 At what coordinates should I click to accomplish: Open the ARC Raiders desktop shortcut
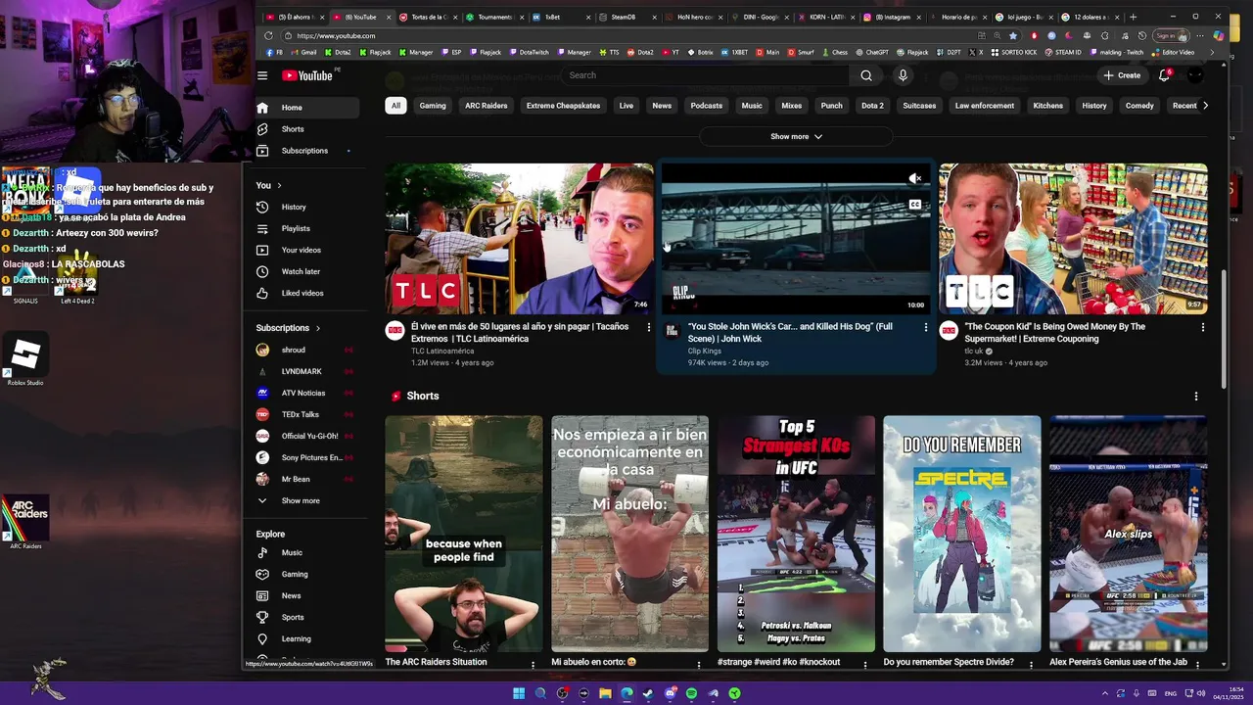tap(25, 523)
